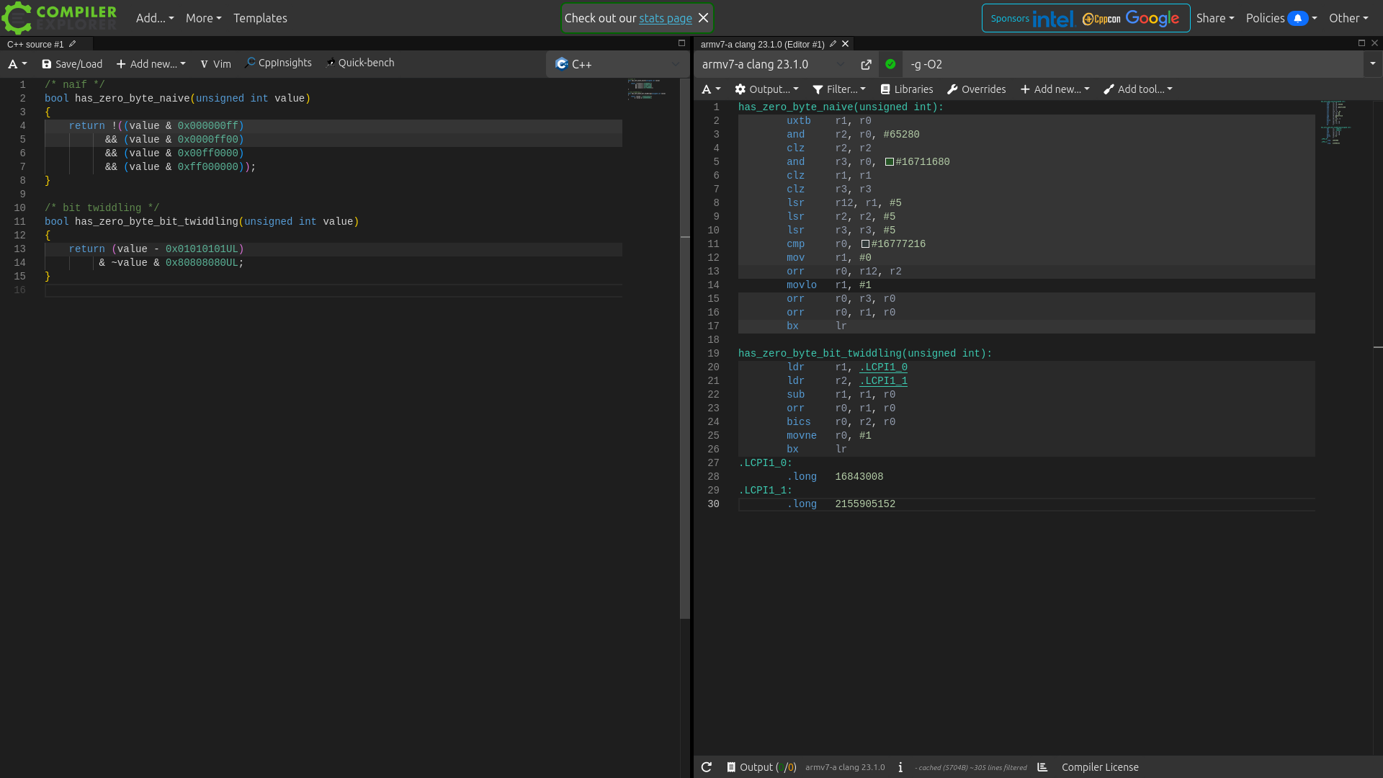Open the Policies menu
1383x778 pixels.
click(x=1281, y=18)
